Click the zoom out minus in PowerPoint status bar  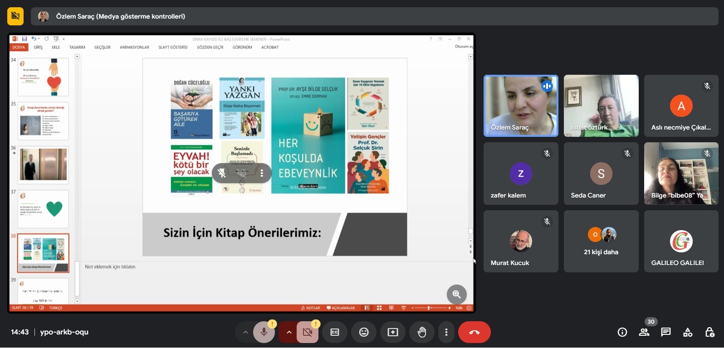pos(412,308)
